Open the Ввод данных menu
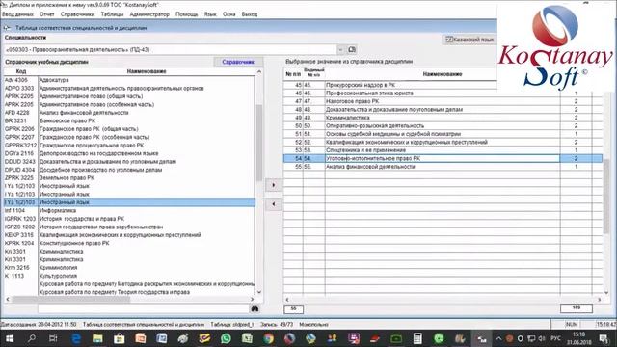Viewport: 617px width, 347px height. pos(17,14)
